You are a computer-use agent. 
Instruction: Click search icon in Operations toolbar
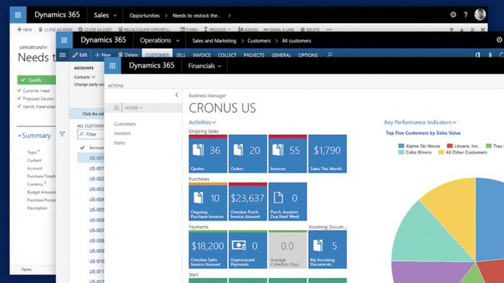pyautogui.click(x=330, y=55)
